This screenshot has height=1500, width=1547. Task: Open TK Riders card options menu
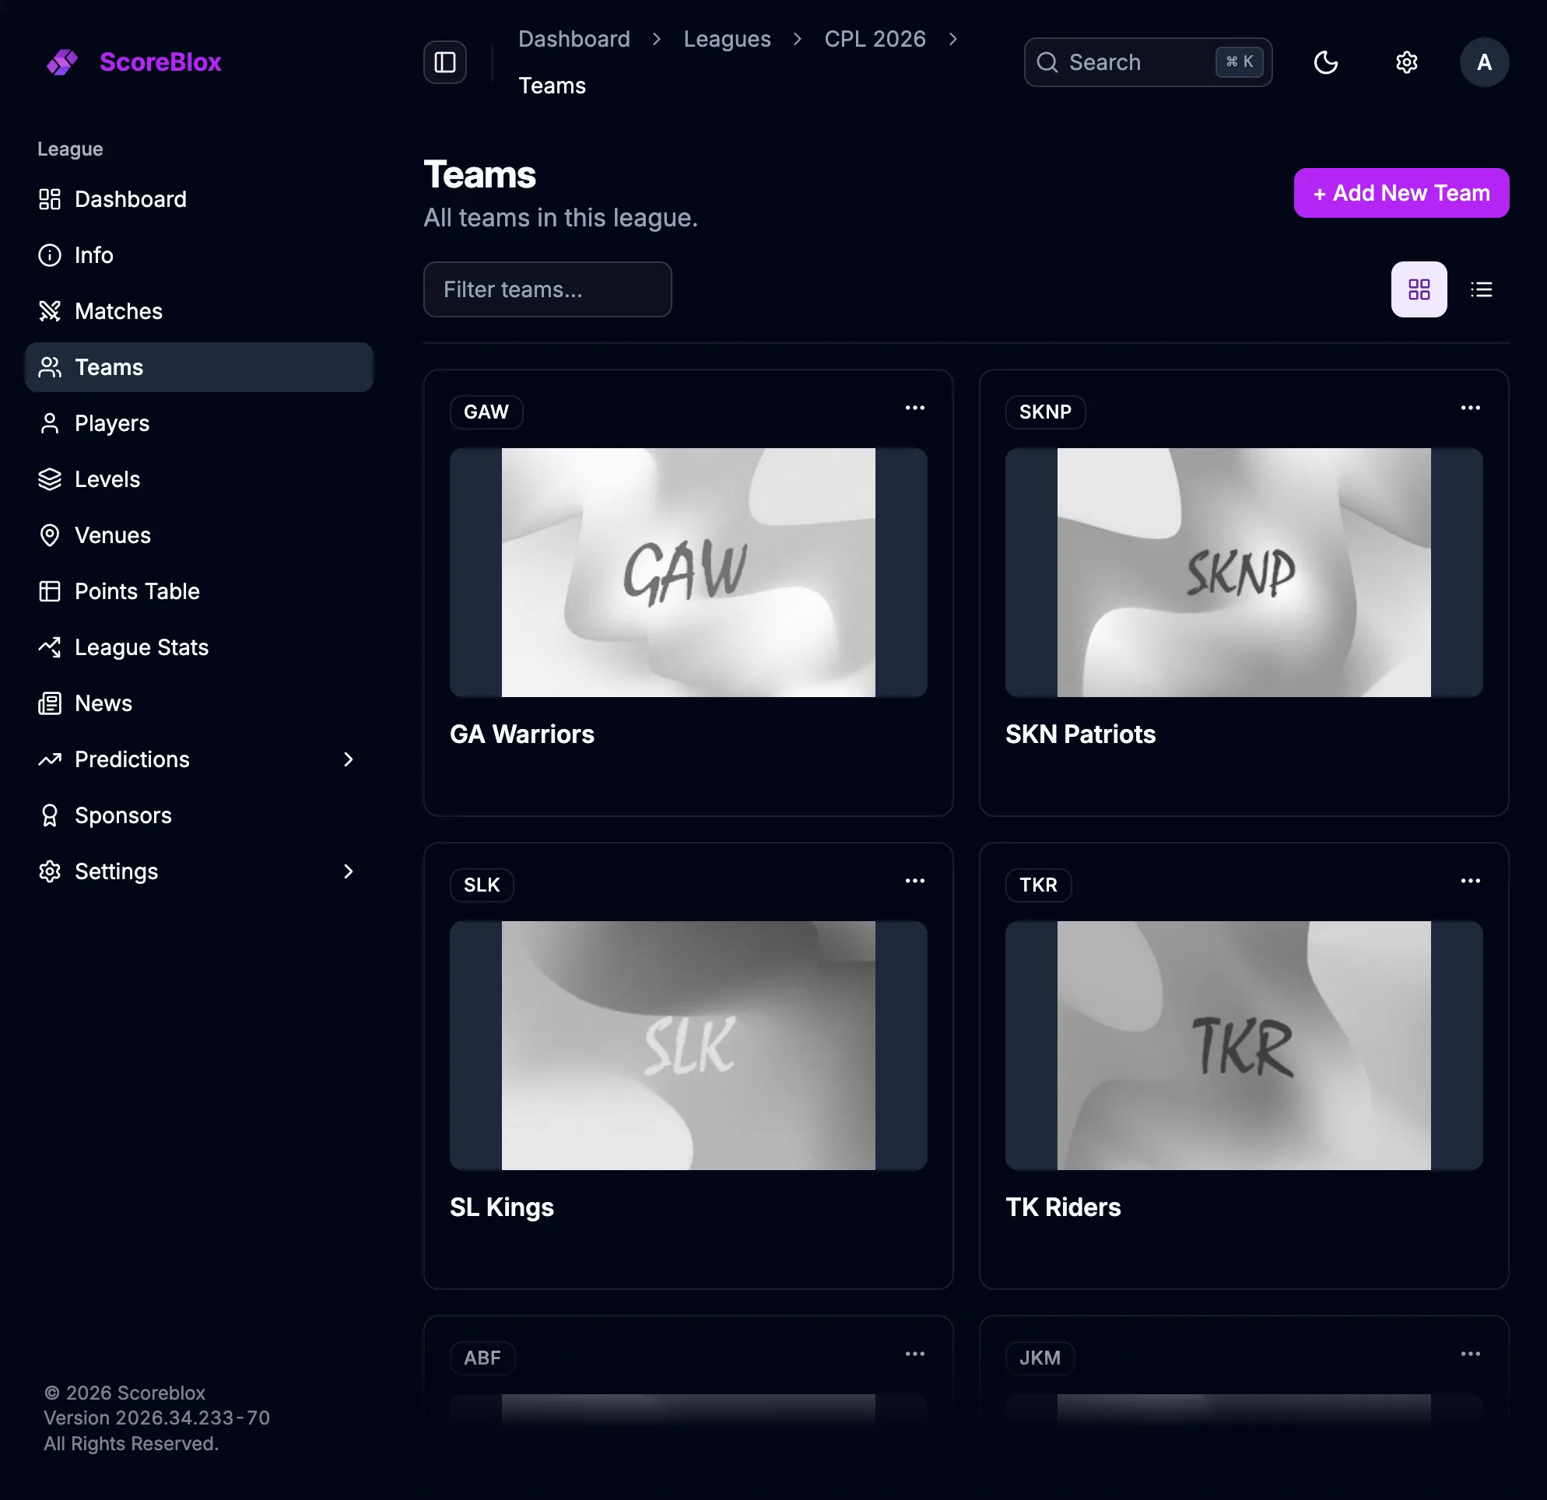1471,881
